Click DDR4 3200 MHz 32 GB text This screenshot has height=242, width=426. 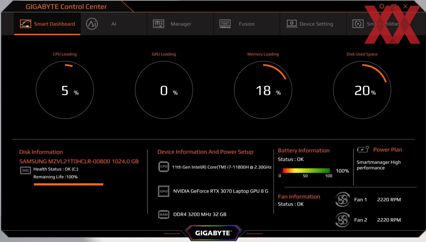pyautogui.click(x=200, y=214)
